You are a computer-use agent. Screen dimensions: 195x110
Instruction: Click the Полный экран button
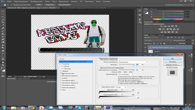(x=64, y=5)
